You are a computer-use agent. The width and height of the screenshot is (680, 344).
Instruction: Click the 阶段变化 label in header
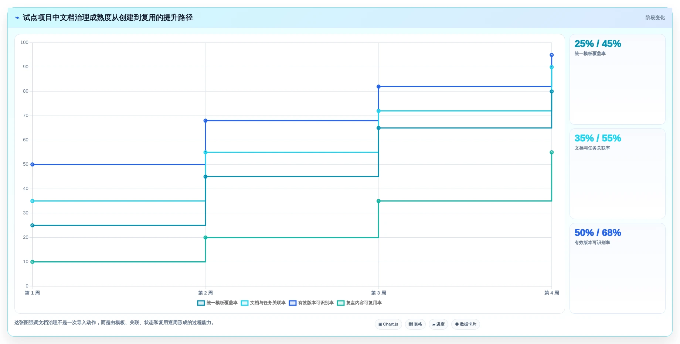pyautogui.click(x=655, y=18)
